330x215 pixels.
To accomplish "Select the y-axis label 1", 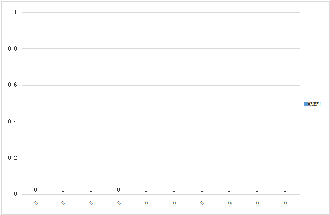I will click(x=15, y=12).
